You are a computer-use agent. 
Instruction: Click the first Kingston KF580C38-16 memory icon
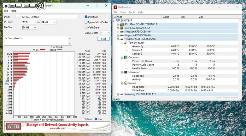coord(122,32)
